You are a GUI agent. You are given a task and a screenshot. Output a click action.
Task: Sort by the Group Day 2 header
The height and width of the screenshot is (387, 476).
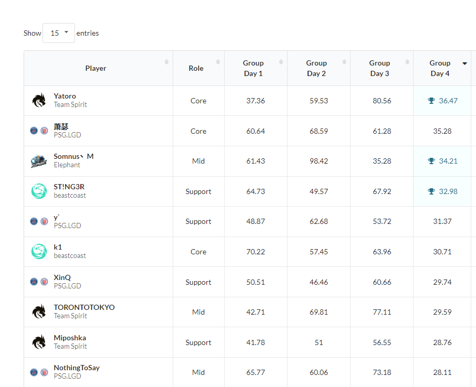[x=316, y=68]
